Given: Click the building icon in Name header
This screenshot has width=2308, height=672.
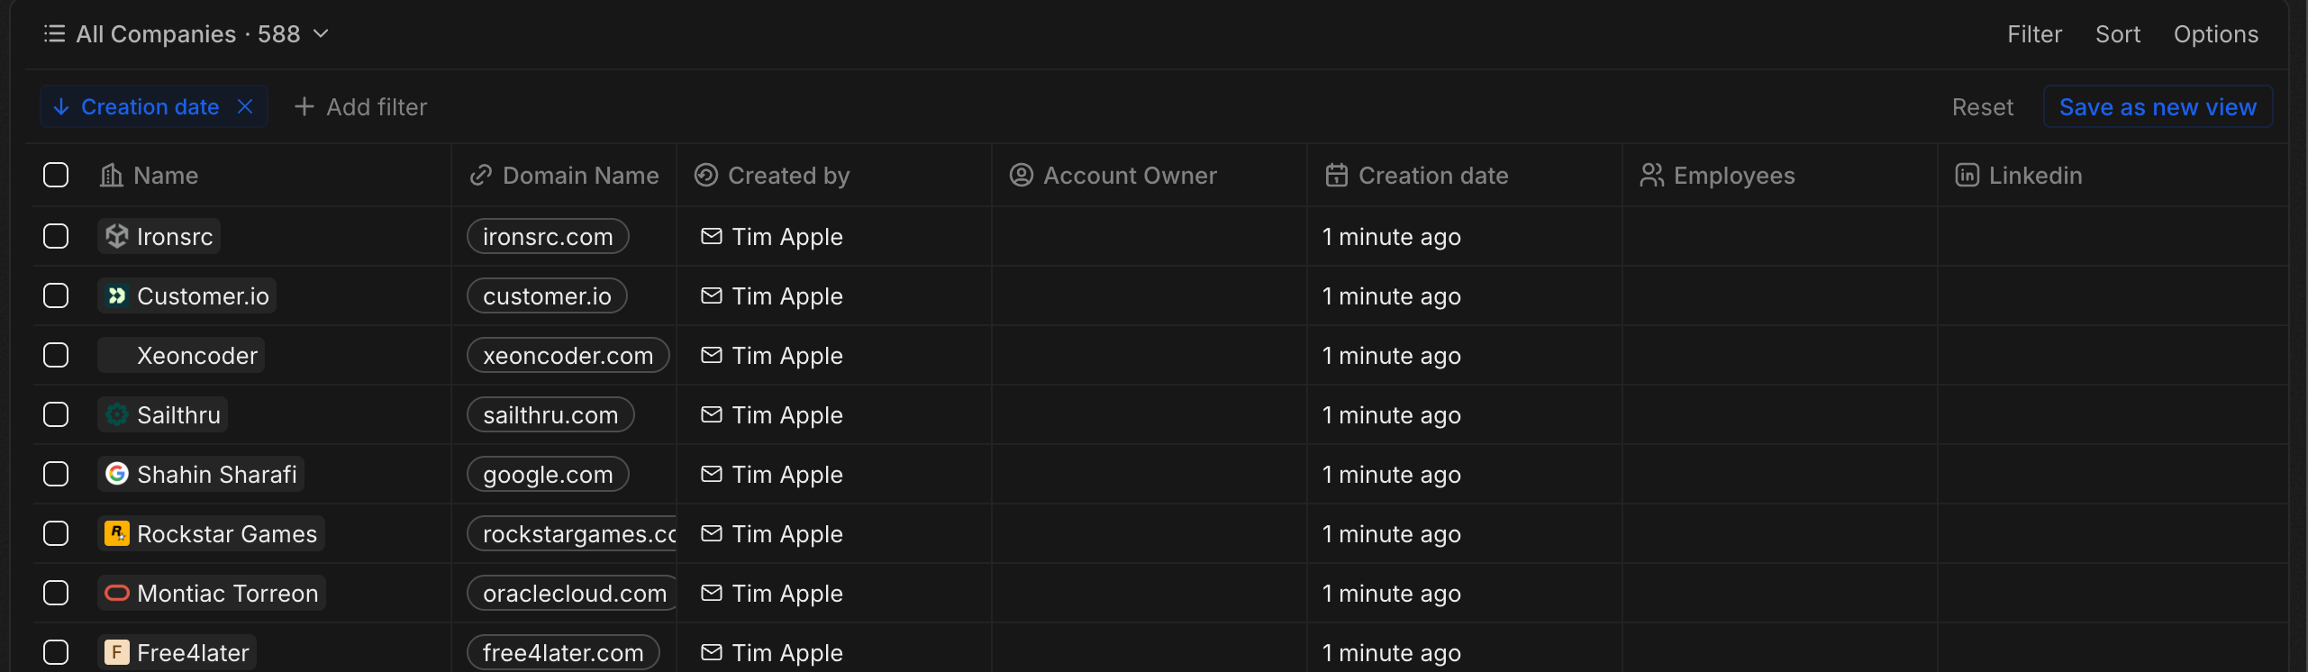Looking at the screenshot, I should (x=112, y=175).
